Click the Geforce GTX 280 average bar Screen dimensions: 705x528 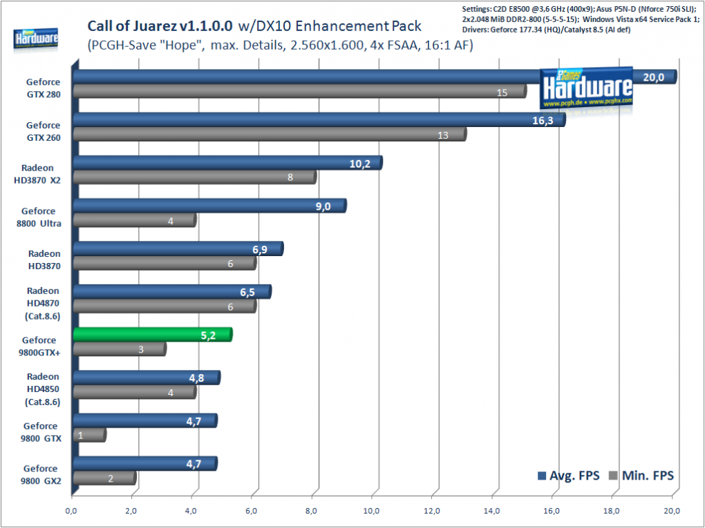pos(375,77)
